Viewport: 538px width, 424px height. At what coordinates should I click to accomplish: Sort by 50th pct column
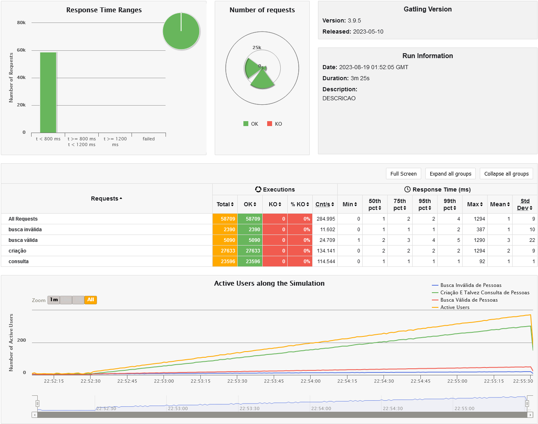coord(375,204)
